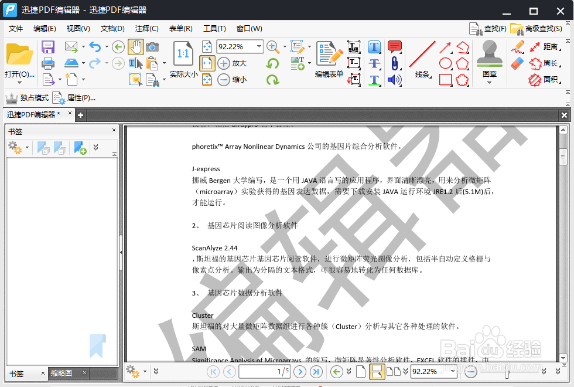This screenshot has height=387, width=574.
Task: Select the Cloud shape tool
Action: coord(462,80)
